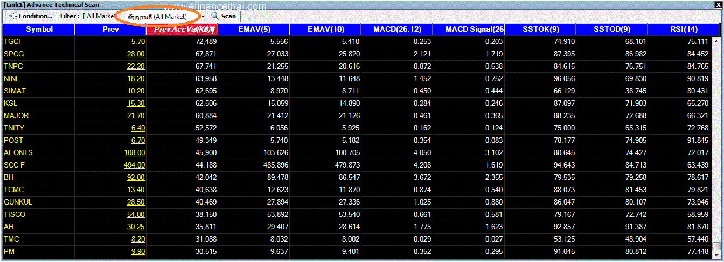Image resolution: width=724 pixels, height=262 pixels.
Task: Open TGCI previous price 5.70 link
Action: coord(138,41)
